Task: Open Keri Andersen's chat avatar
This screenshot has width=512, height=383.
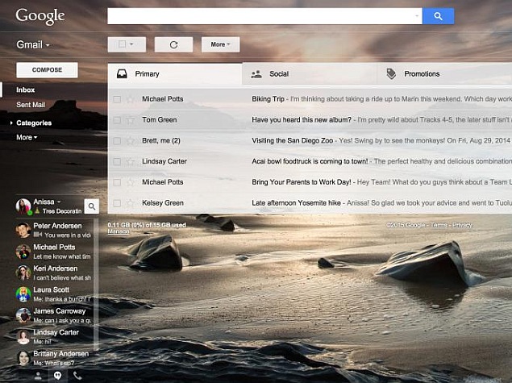Action: pos(23,273)
